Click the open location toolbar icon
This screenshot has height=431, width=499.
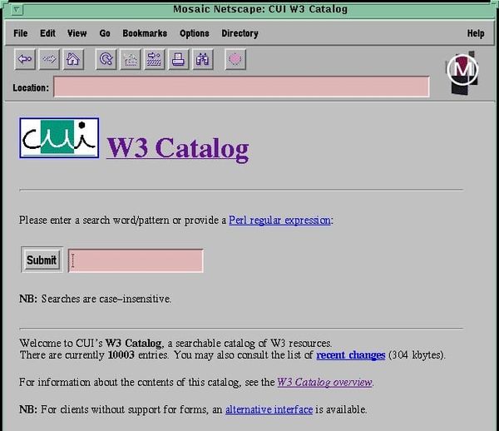point(155,59)
